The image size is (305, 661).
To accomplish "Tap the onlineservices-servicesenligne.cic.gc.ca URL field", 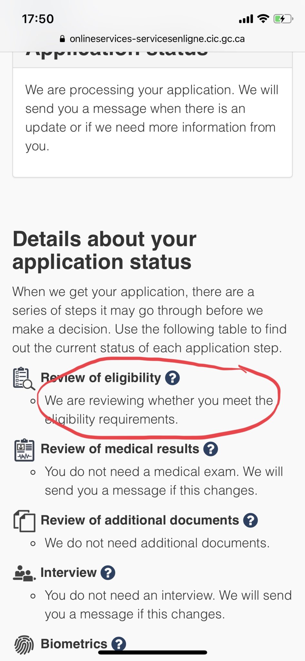I will (x=152, y=39).
